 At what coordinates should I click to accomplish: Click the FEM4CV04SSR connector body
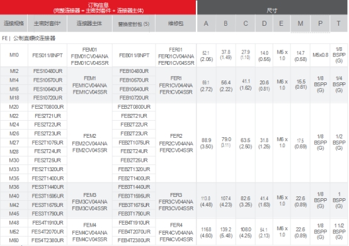coord(89,239)
